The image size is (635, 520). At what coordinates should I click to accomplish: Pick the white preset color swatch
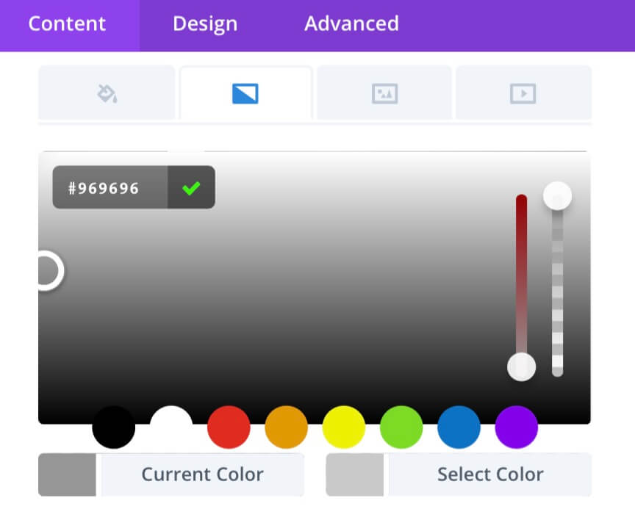171,427
